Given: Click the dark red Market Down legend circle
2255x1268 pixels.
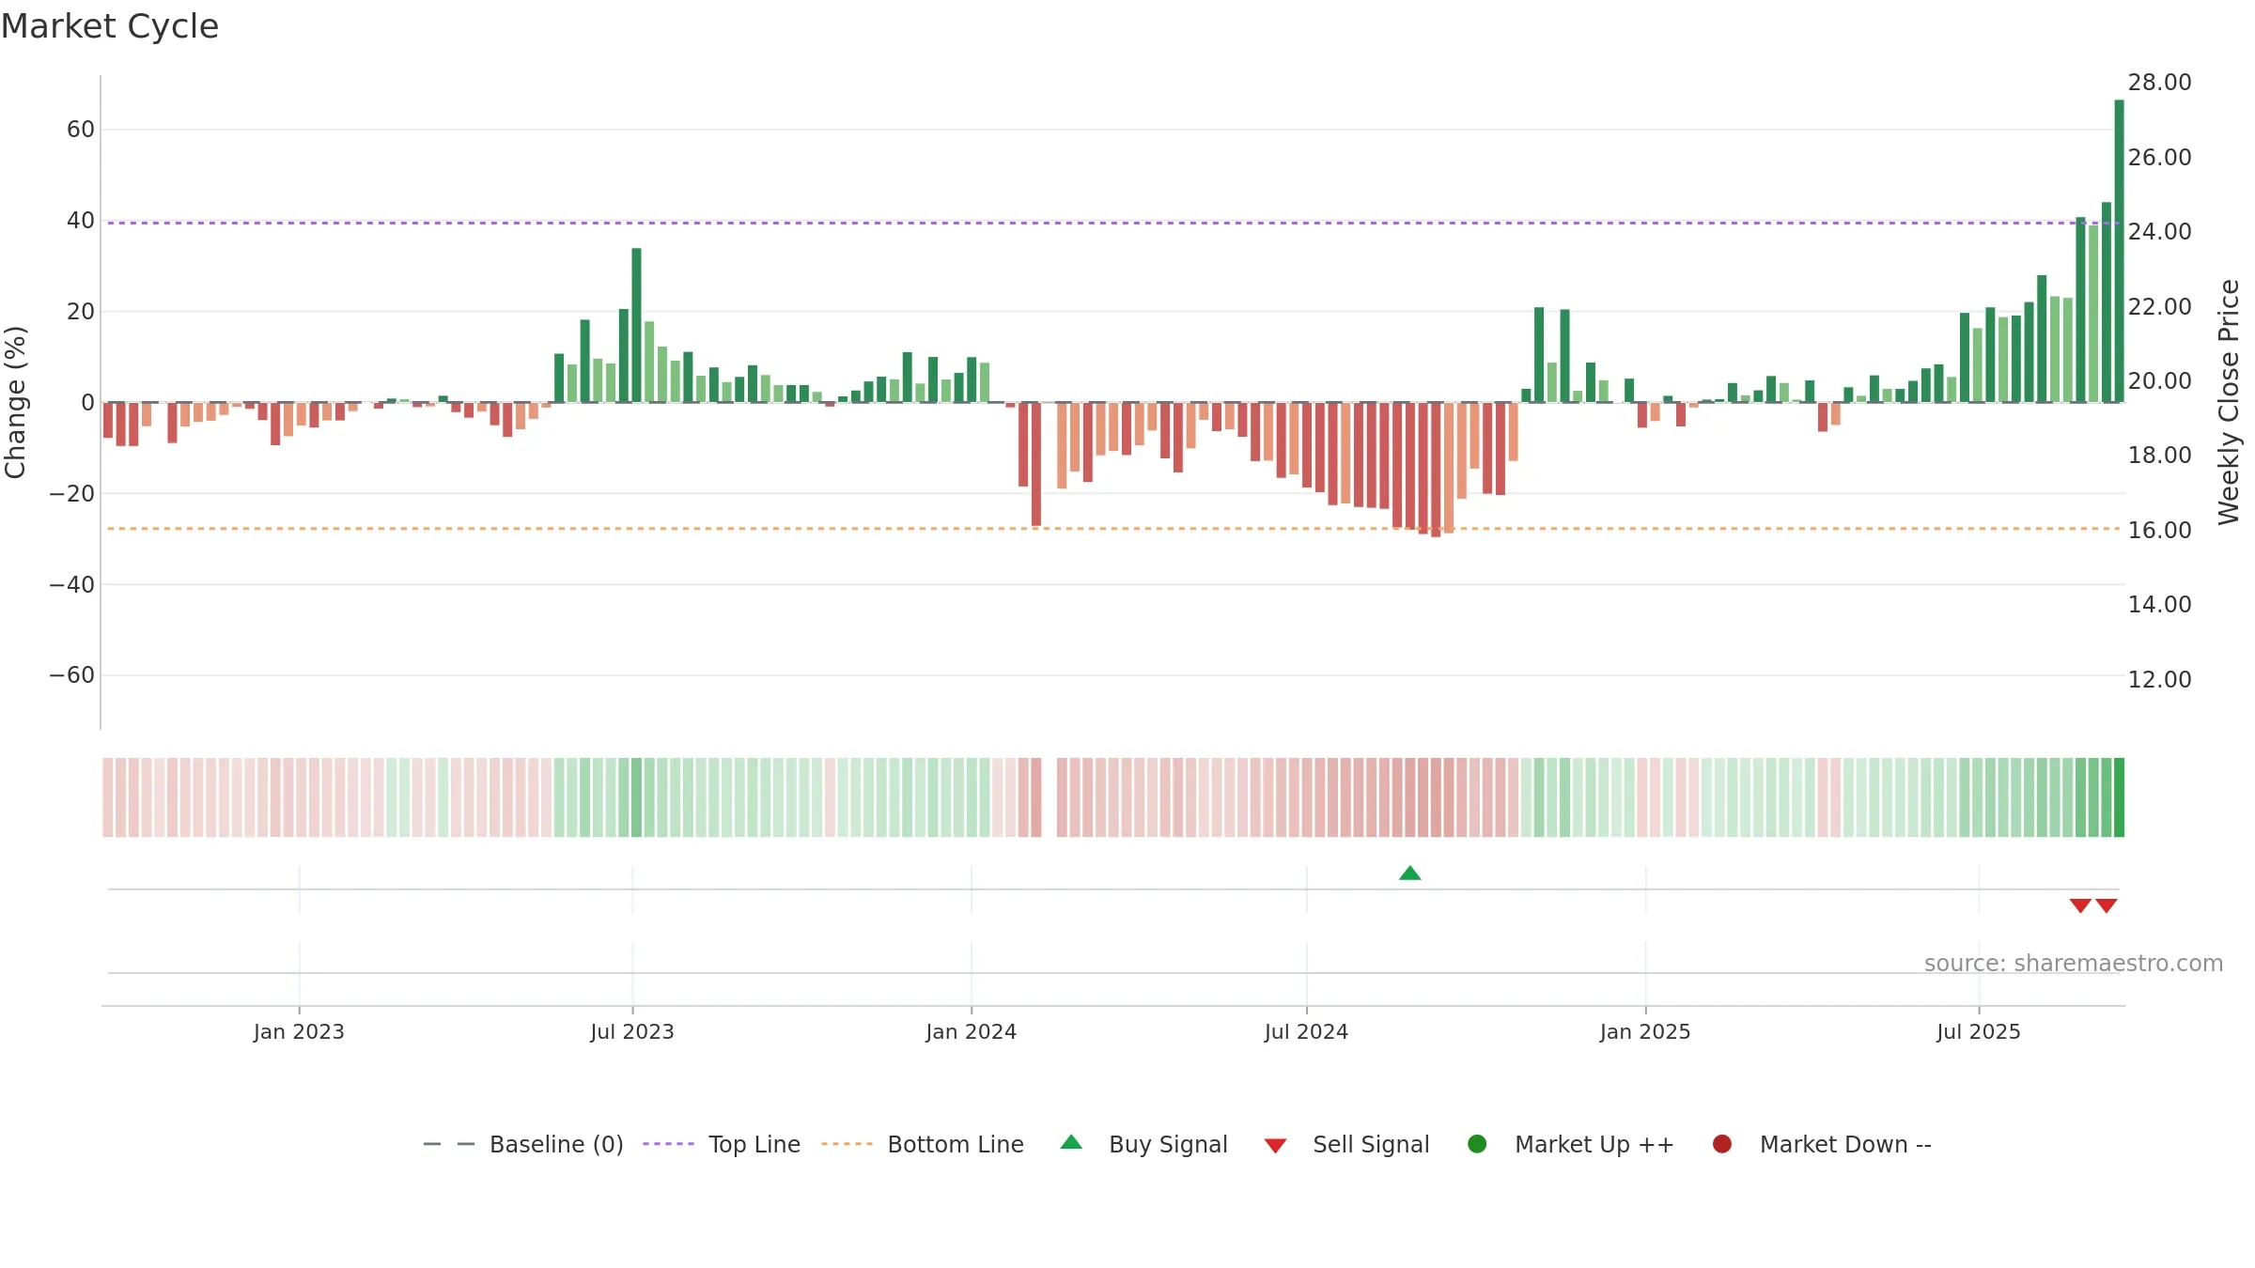Looking at the screenshot, I should [1722, 1144].
